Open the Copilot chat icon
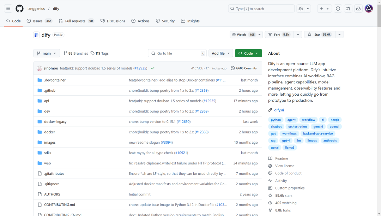Viewport: 381px width, 216px height. (x=301, y=9)
